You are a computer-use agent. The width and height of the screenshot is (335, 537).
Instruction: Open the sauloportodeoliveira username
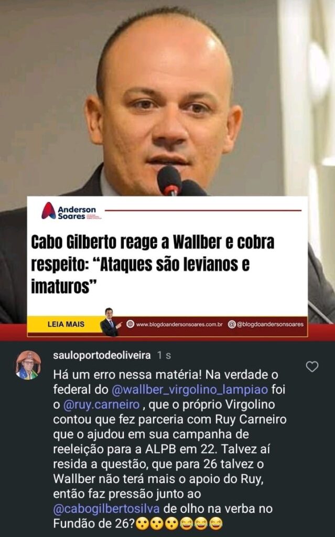(102, 356)
